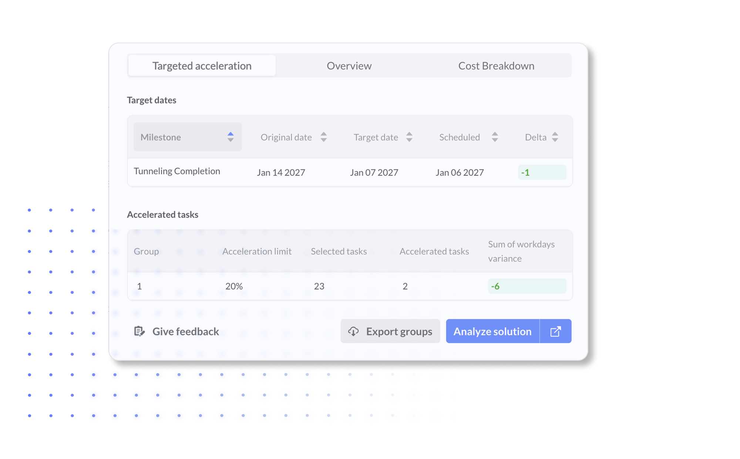Open the Cost Breakdown tab
740x459 pixels.
click(496, 65)
